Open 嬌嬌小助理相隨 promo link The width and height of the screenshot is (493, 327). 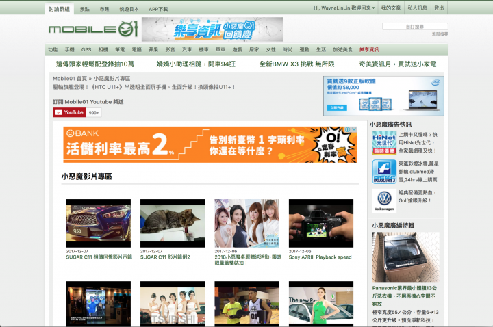click(196, 64)
